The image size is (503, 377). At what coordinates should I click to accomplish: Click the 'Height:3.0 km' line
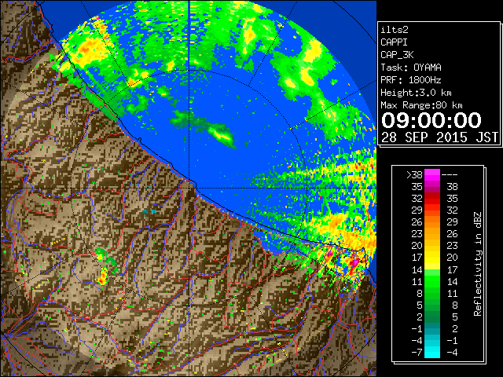click(x=416, y=93)
